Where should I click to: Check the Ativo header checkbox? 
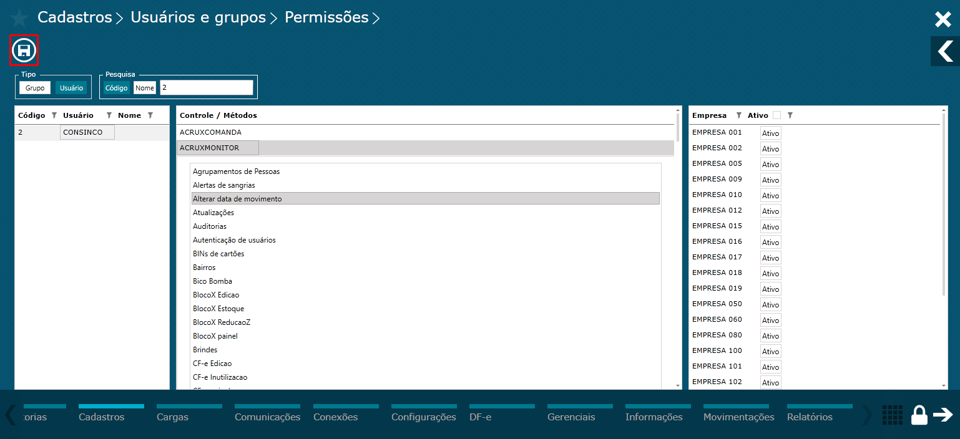pos(776,115)
